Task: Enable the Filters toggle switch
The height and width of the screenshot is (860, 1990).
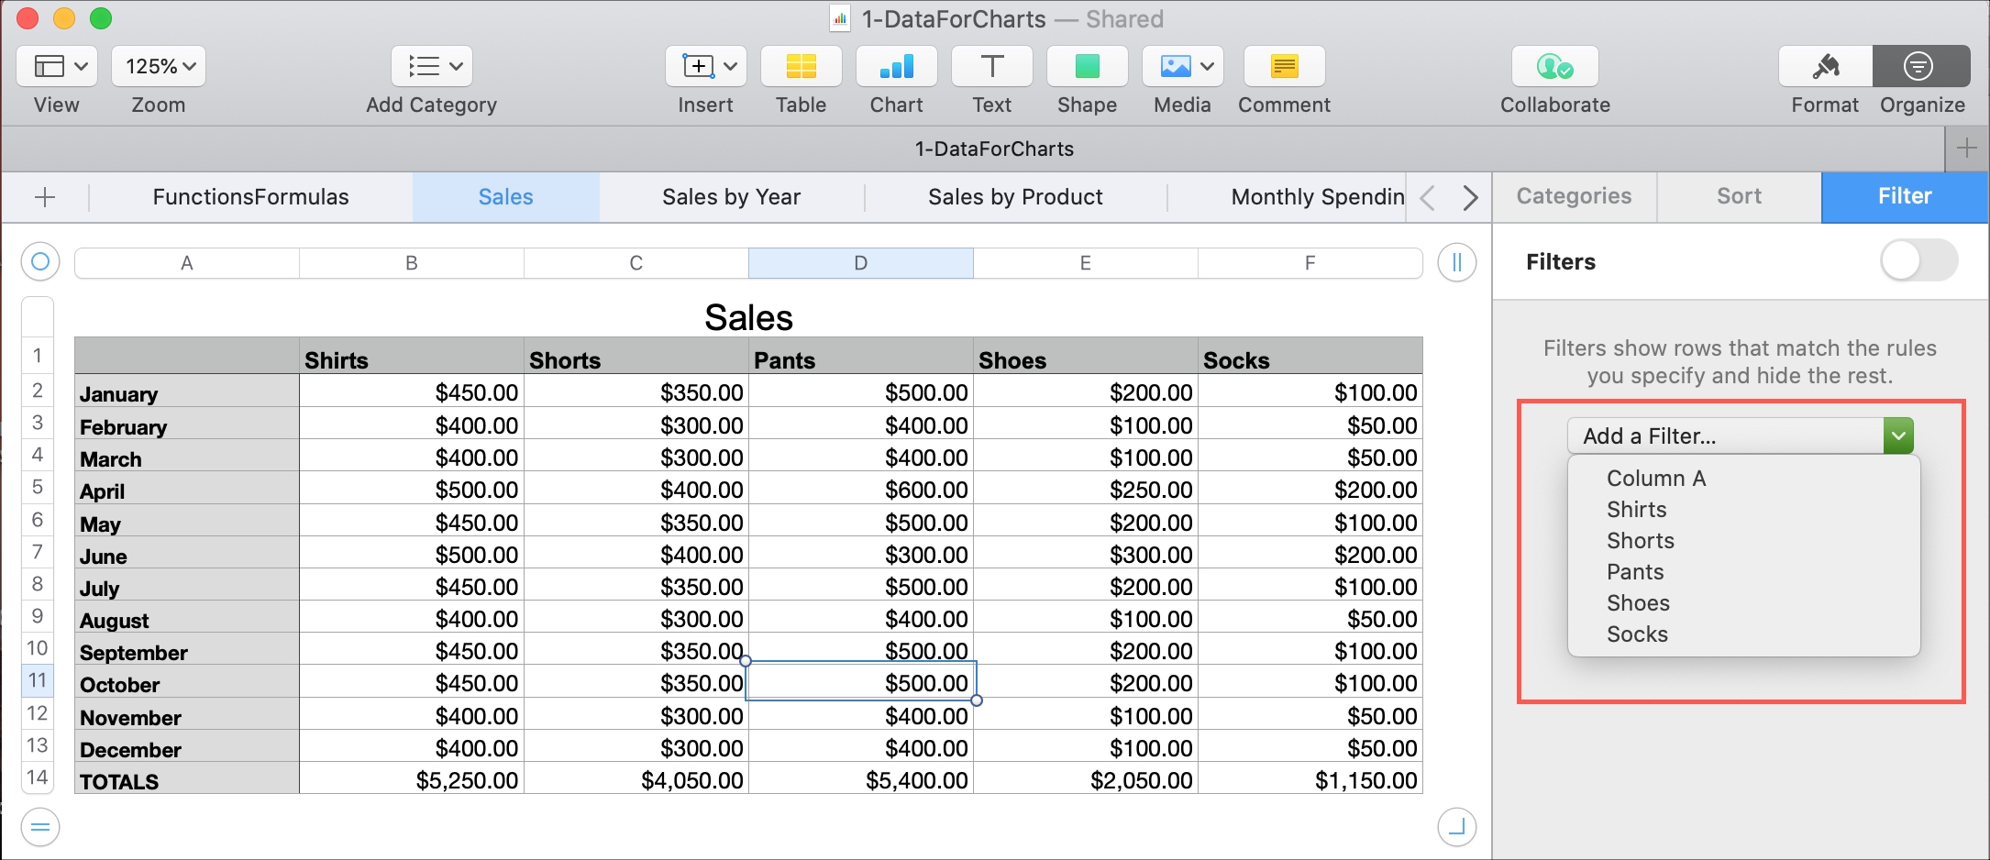Action: [1918, 261]
